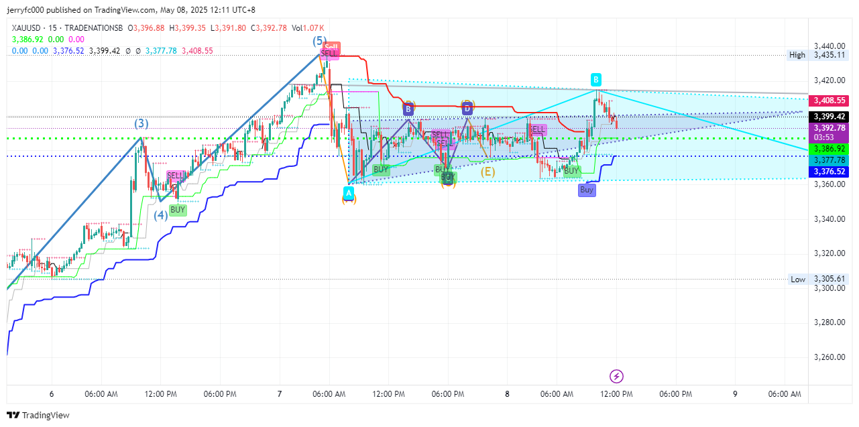The image size is (859, 427).
Task: Click the green 3,386.92 indicator value in legend
Action: coord(27,40)
